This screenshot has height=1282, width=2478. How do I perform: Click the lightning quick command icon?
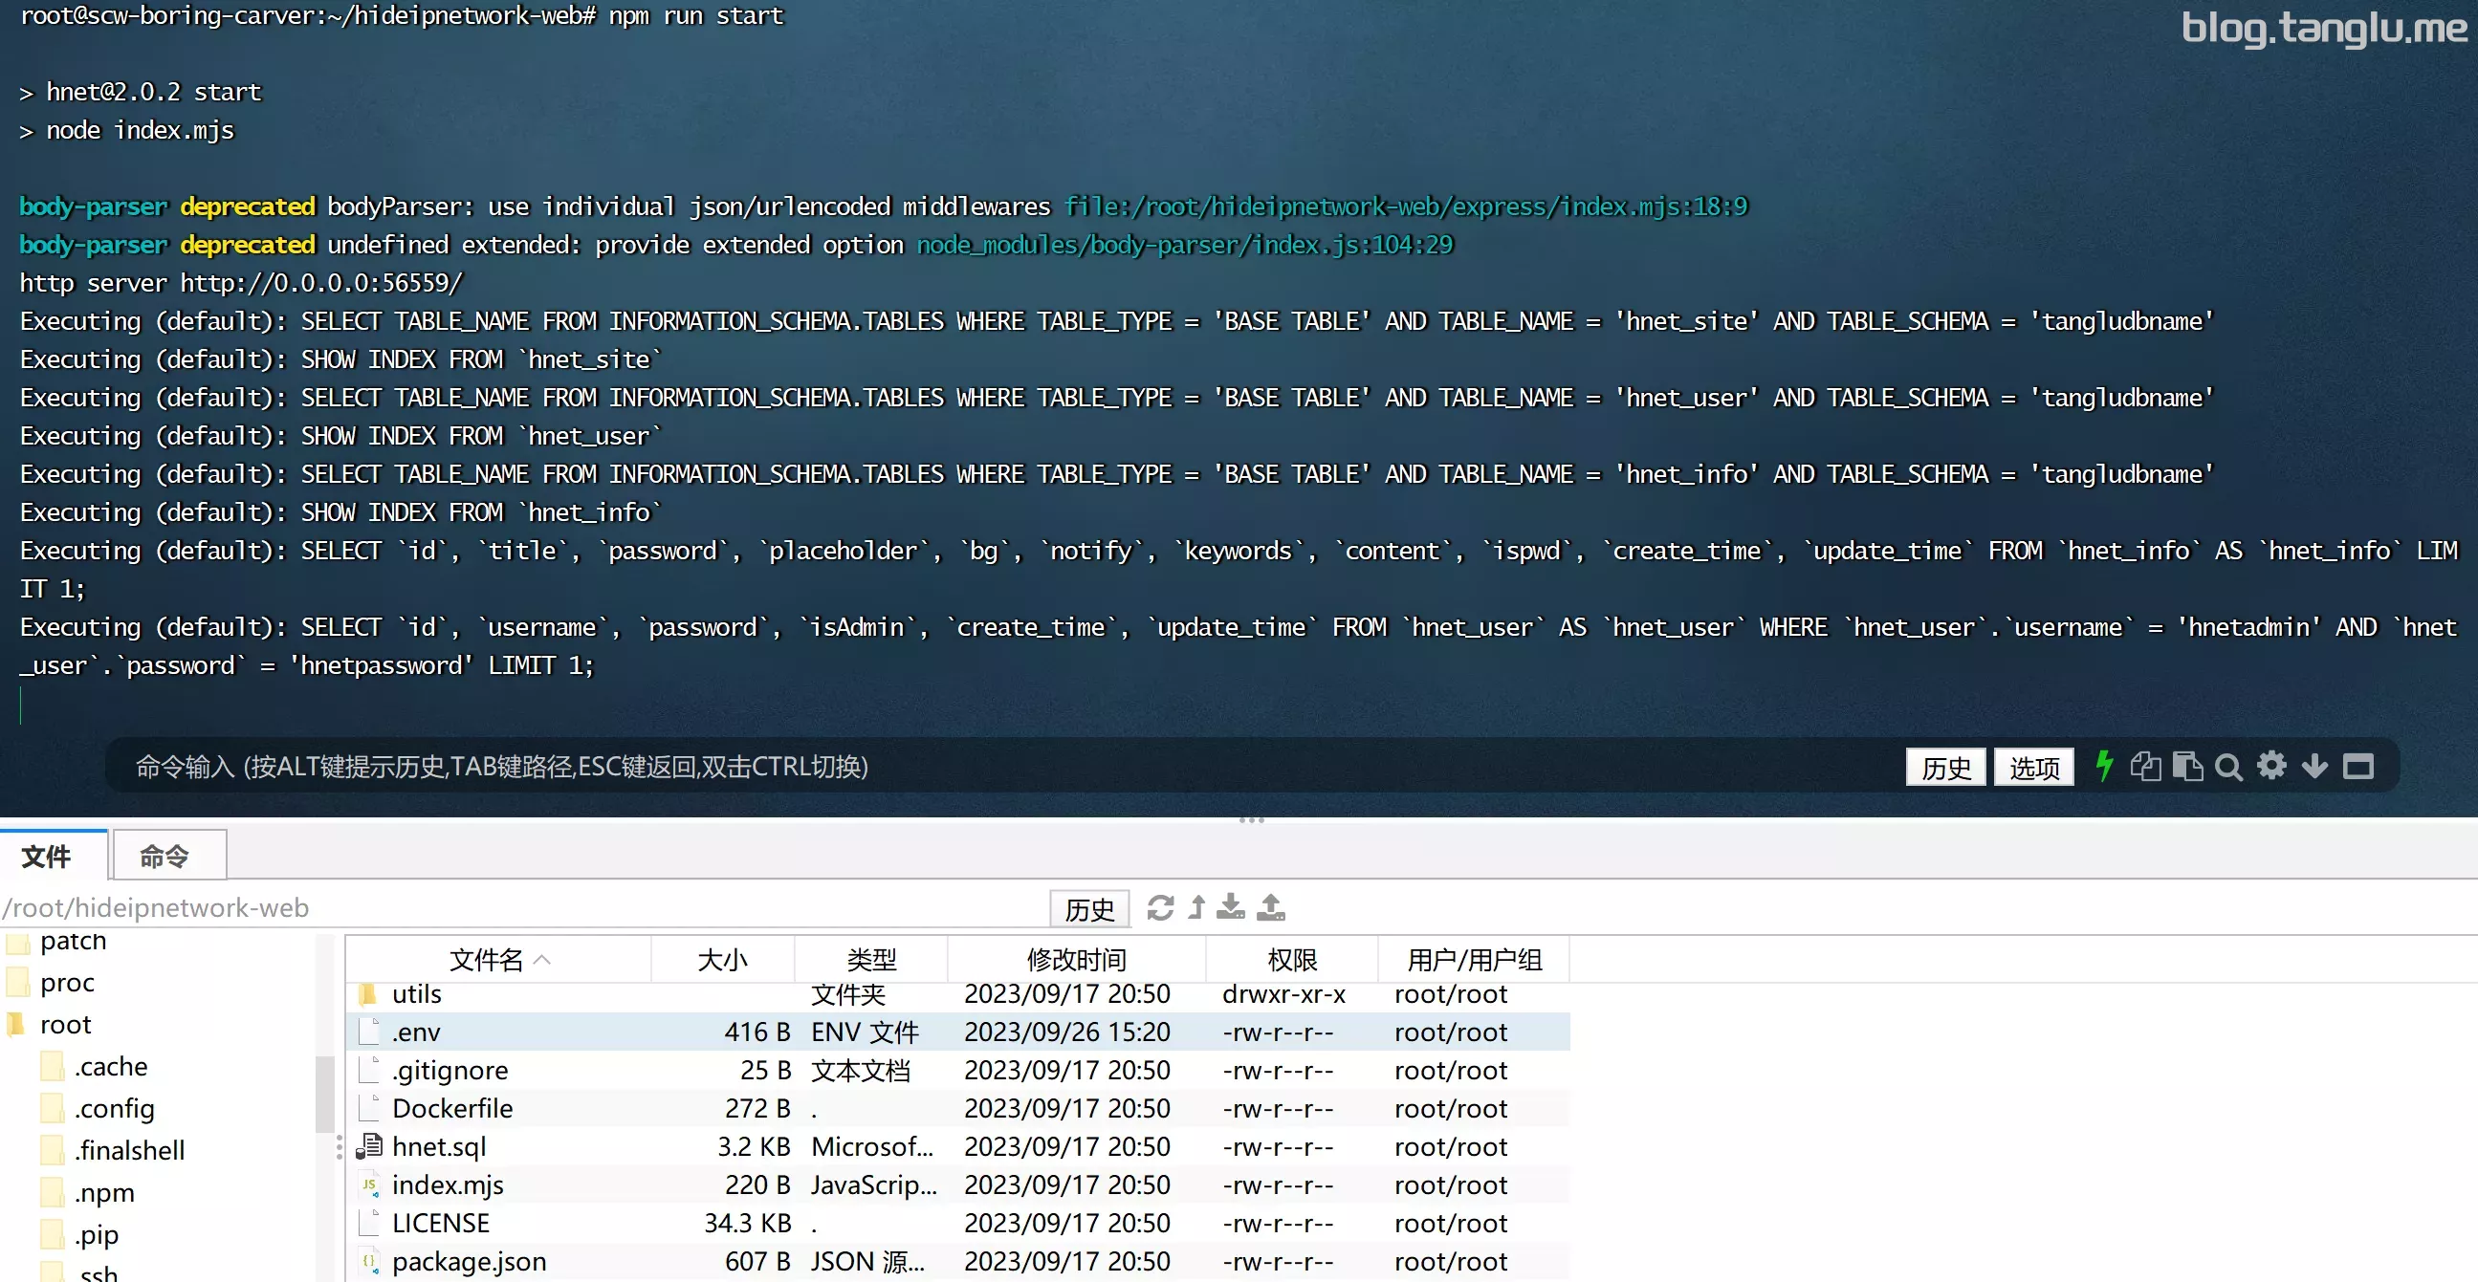point(2105,767)
